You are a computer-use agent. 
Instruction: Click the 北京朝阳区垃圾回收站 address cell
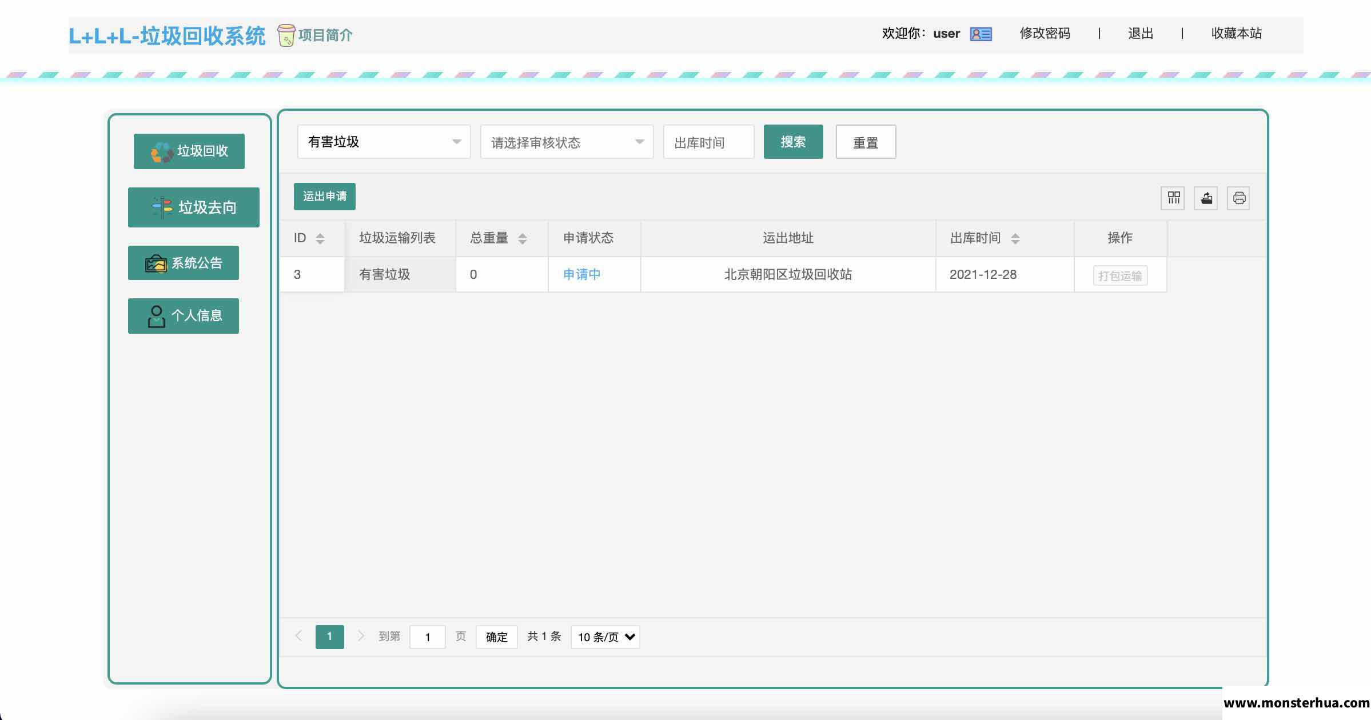[x=788, y=275]
